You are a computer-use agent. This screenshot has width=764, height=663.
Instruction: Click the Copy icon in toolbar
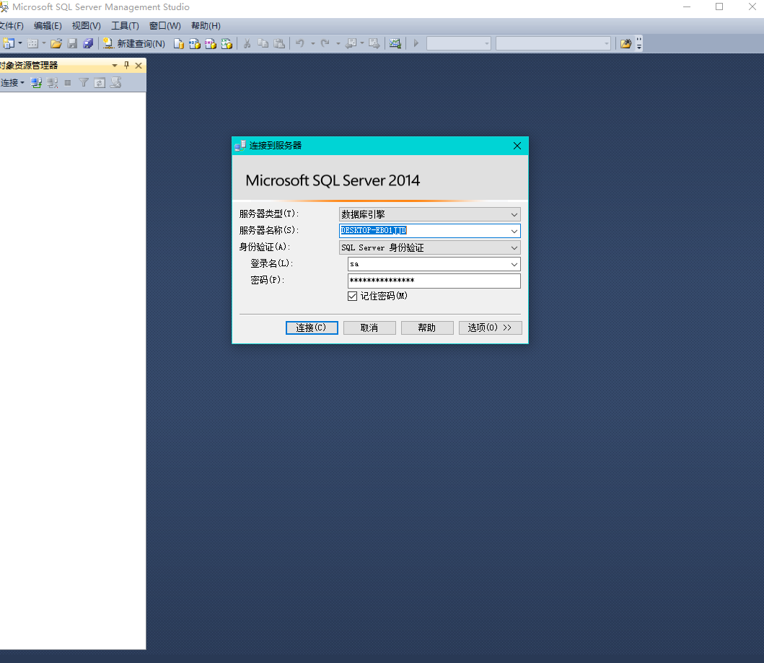(x=263, y=43)
